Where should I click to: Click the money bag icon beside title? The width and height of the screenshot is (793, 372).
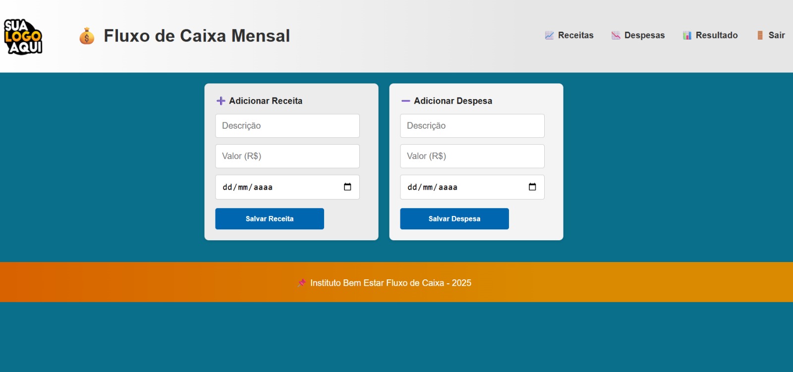tap(87, 36)
